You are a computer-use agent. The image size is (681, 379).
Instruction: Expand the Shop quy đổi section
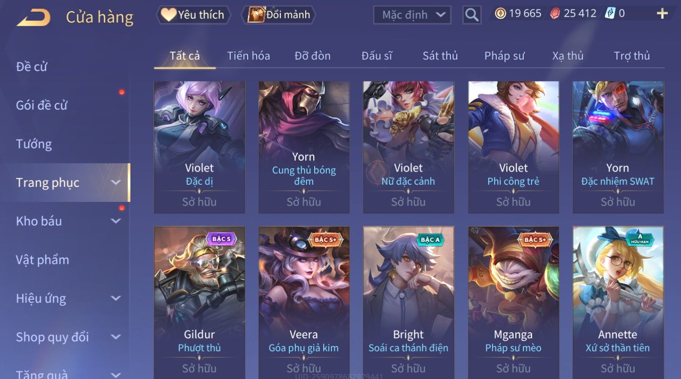click(116, 337)
